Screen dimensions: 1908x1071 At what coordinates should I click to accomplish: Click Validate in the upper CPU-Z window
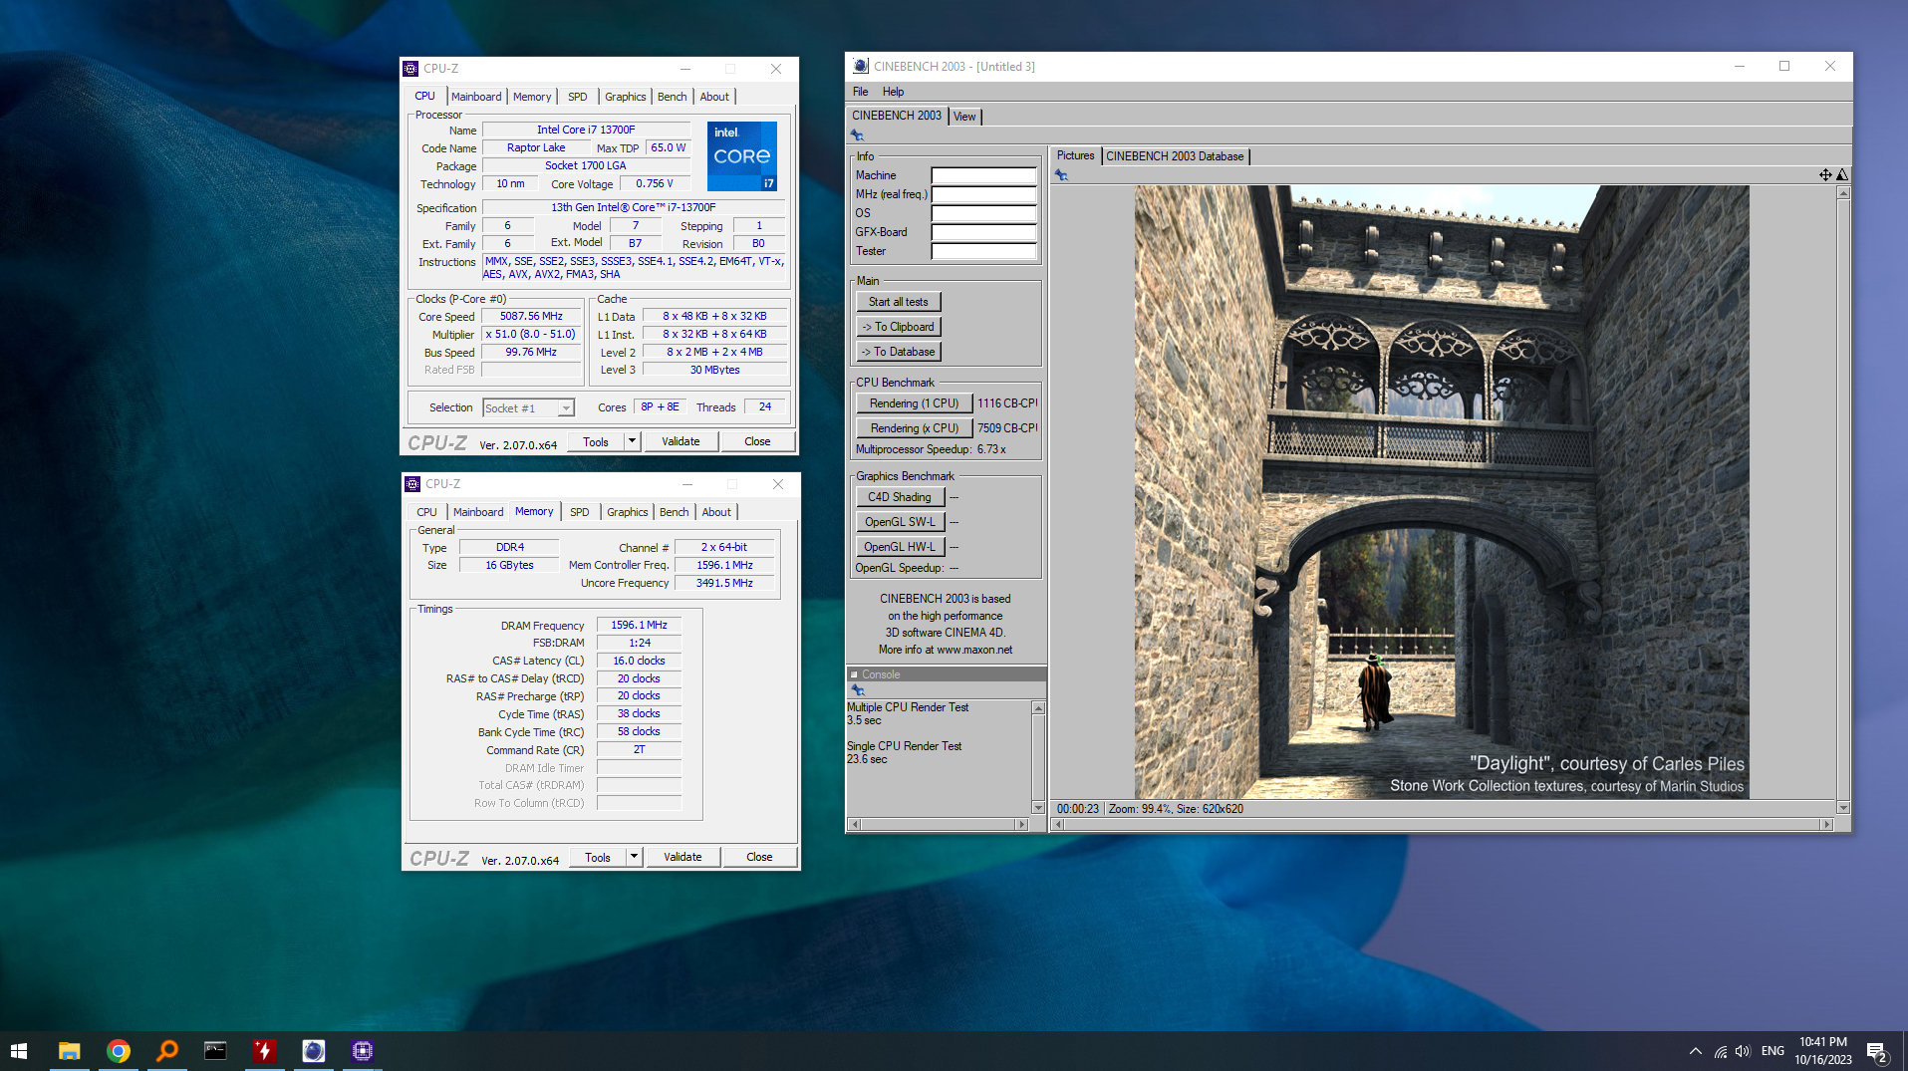(x=681, y=441)
